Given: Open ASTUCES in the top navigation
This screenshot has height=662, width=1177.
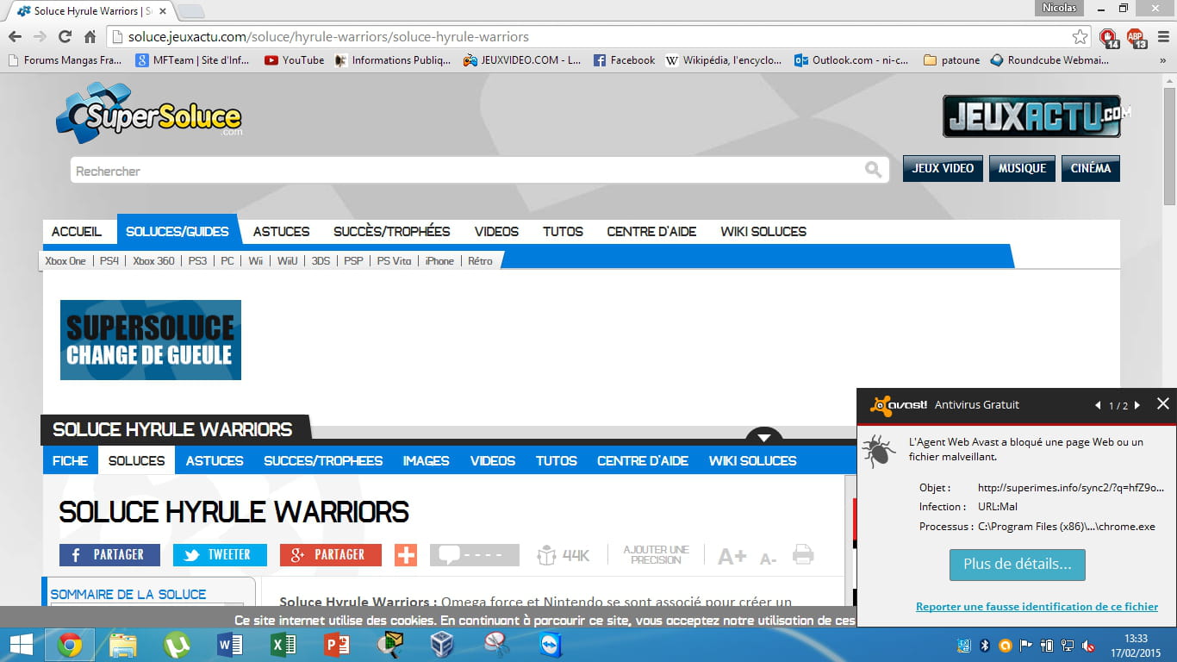Looking at the screenshot, I should [x=281, y=231].
